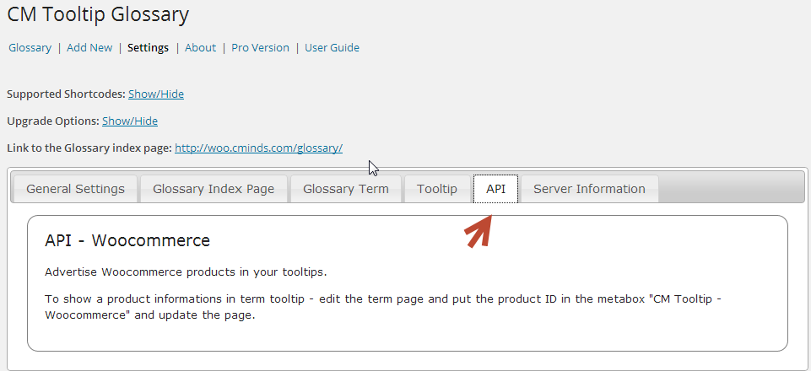Screen dimensions: 811x371
Task: Open the Add New link
Action: [x=89, y=47]
